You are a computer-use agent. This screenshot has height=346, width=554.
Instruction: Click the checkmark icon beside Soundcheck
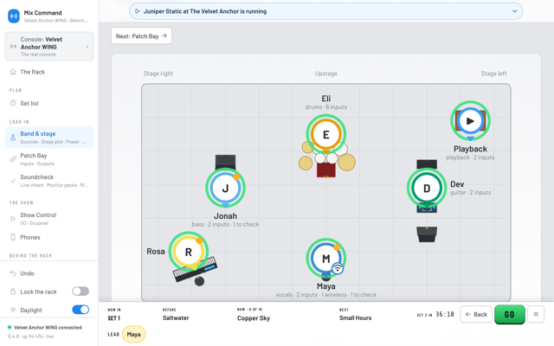coord(13,181)
